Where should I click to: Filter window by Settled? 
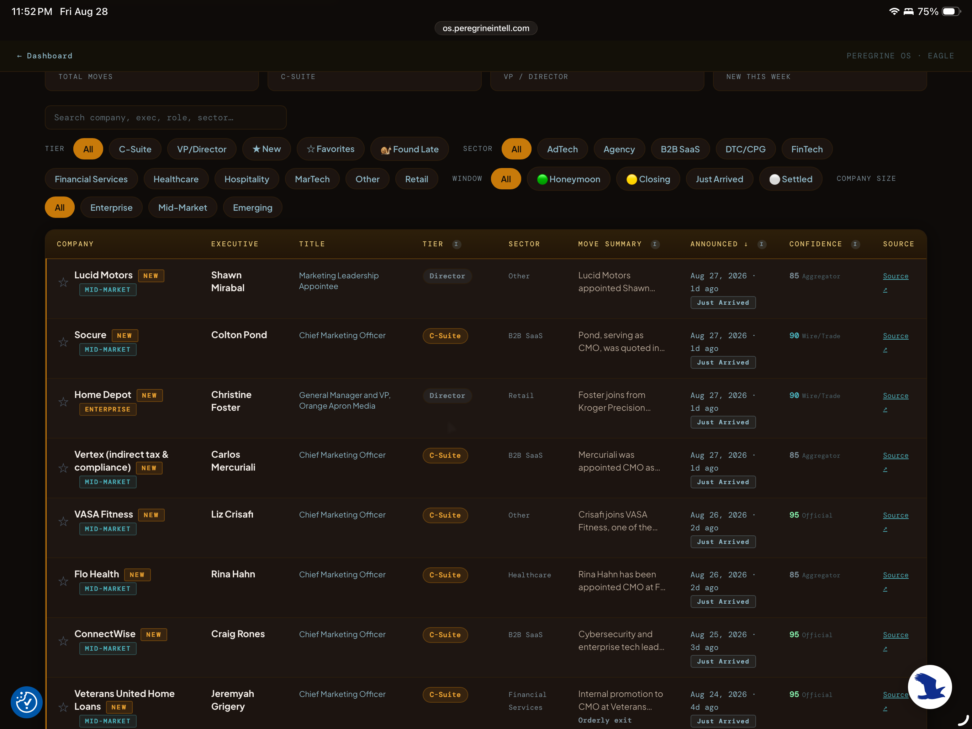point(791,179)
